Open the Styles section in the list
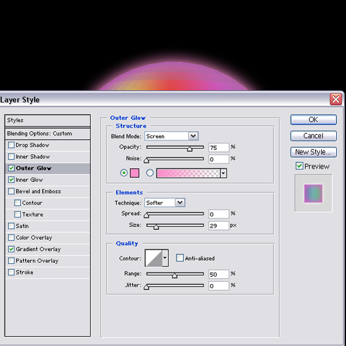Viewport: 346px width, 346px height. (47, 120)
